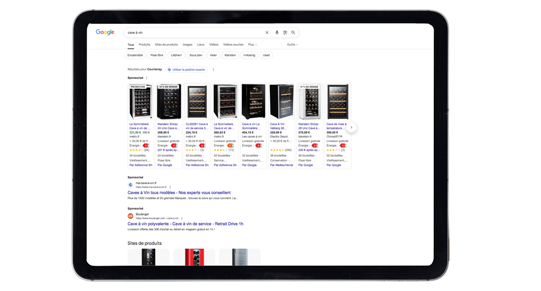Start voice search with the microphone icon

pos(277,33)
